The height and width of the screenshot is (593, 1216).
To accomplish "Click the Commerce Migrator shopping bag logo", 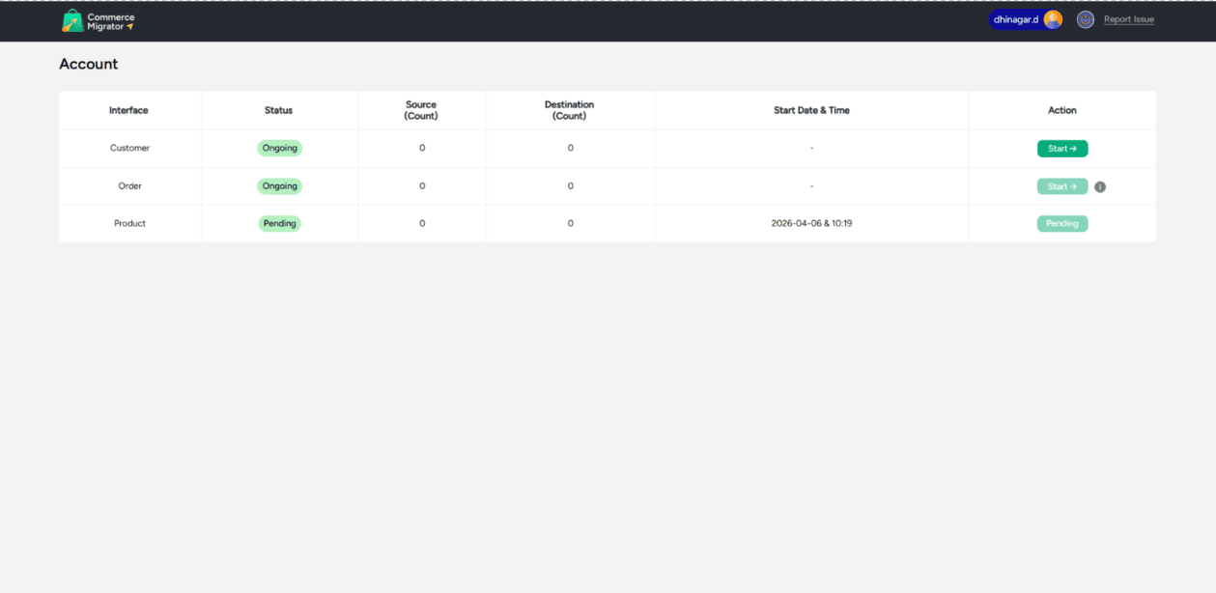I will click(72, 20).
